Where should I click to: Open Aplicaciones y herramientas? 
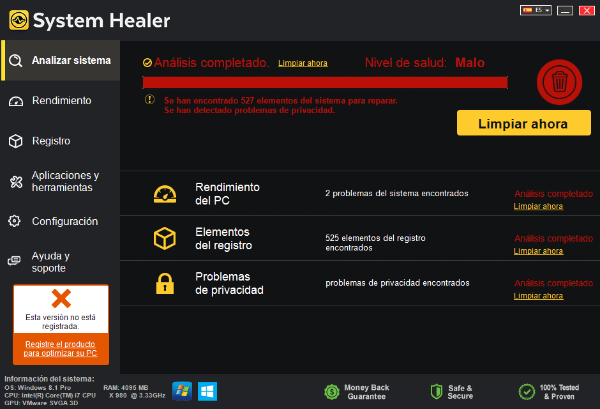pyautogui.click(x=61, y=181)
